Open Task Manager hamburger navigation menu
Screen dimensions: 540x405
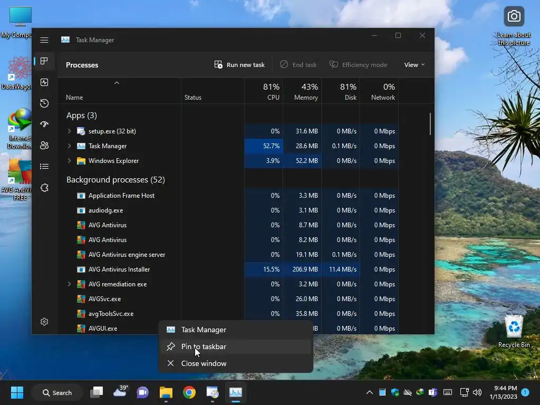[44, 40]
